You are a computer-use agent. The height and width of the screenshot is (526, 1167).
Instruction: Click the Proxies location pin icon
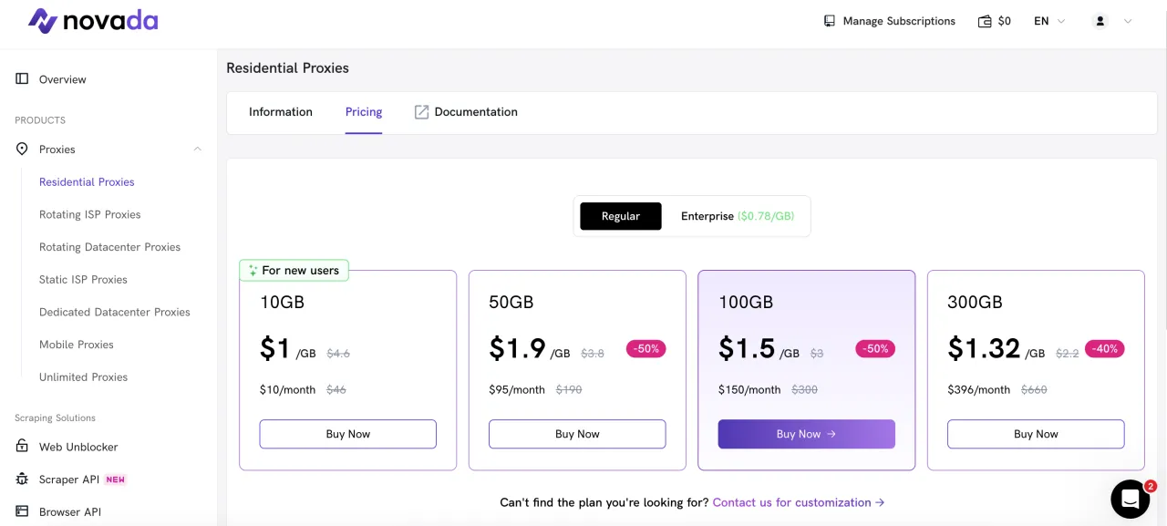[x=23, y=150]
